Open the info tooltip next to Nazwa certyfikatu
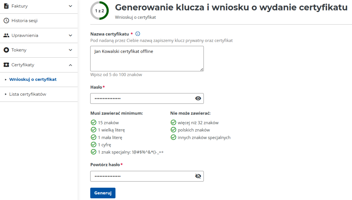 click(x=138, y=34)
